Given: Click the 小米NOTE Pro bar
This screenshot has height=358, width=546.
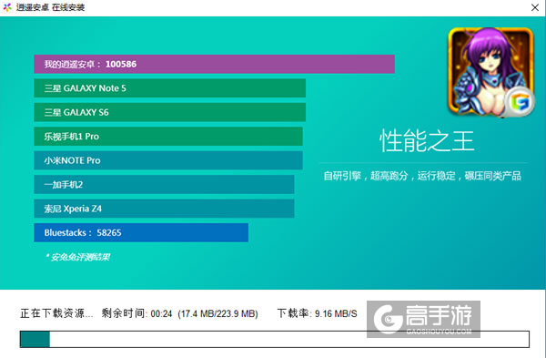Looking at the screenshot, I should coord(168,160).
